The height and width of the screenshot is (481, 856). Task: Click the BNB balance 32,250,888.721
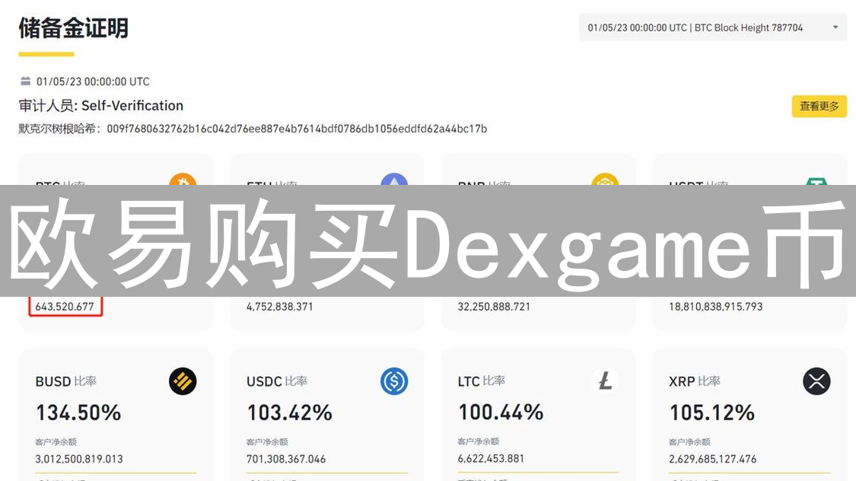coord(494,307)
